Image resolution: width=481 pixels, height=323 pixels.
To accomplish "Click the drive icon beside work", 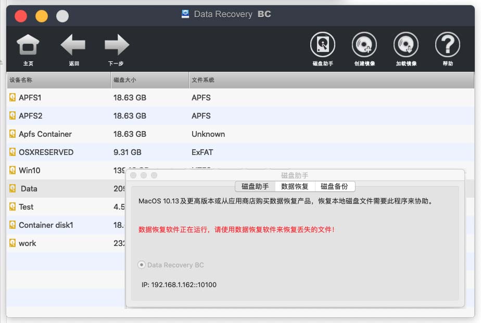I will pos(12,243).
